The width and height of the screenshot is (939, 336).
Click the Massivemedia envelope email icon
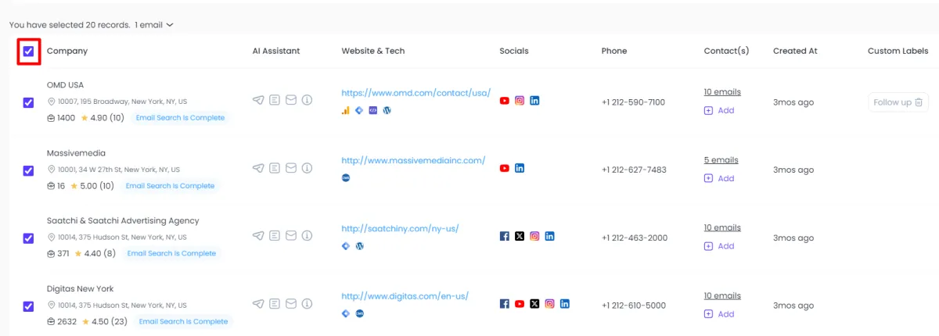(291, 168)
